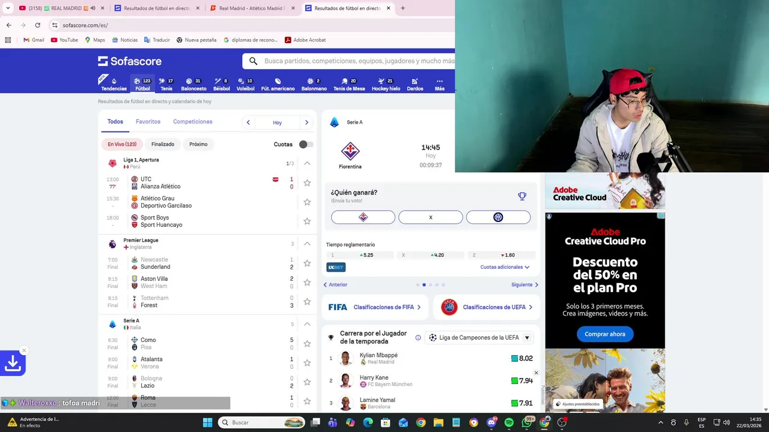Open File Explorer from the taskbar

coord(439,422)
